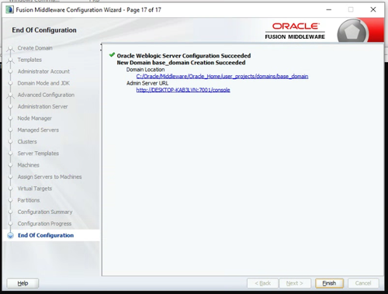Select the Configuration Progress step
Viewport: 388px width, 294px height.
coord(44,223)
